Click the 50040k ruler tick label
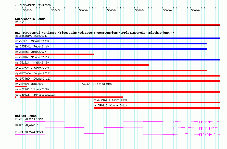This screenshot has height=149, width=227. point(56,10)
